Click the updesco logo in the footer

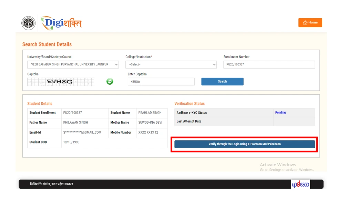pos(300,184)
